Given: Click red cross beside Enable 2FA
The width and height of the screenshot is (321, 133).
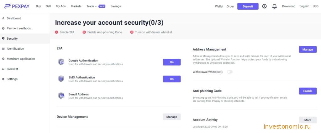Looking at the screenshot, I should point(56,32).
